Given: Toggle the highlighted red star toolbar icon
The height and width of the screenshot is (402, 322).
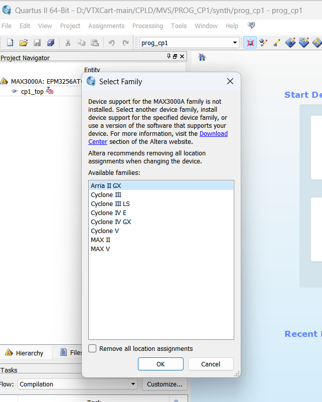Looking at the screenshot, I should (x=250, y=43).
